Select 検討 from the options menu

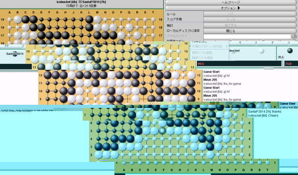click(x=170, y=25)
